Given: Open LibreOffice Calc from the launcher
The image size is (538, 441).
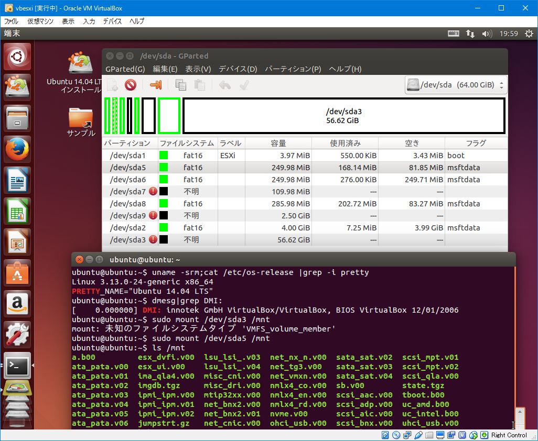Looking at the screenshot, I should pos(17,211).
